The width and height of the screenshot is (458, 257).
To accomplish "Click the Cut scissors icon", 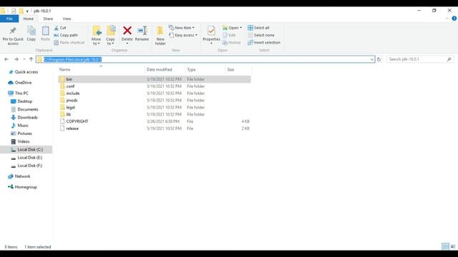I will tap(57, 28).
